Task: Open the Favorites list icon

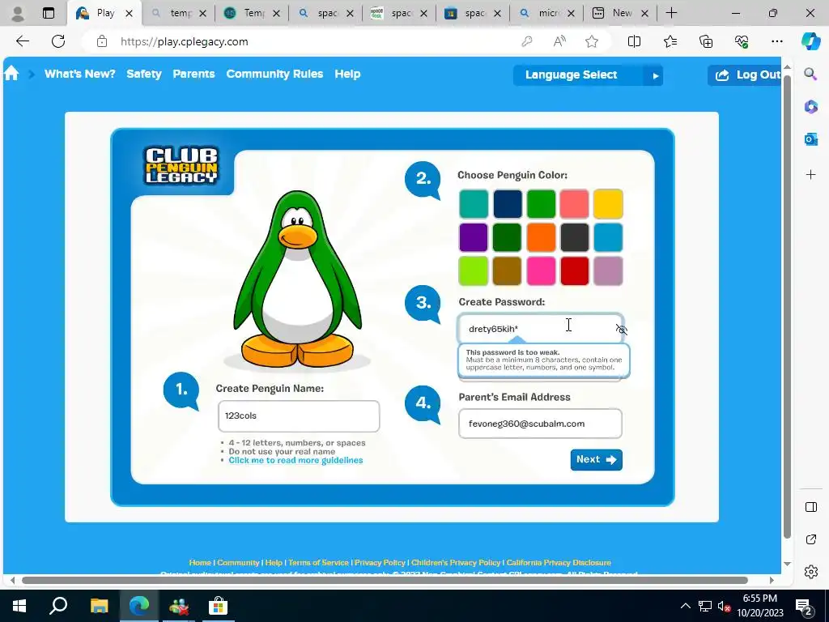Action: (x=670, y=41)
